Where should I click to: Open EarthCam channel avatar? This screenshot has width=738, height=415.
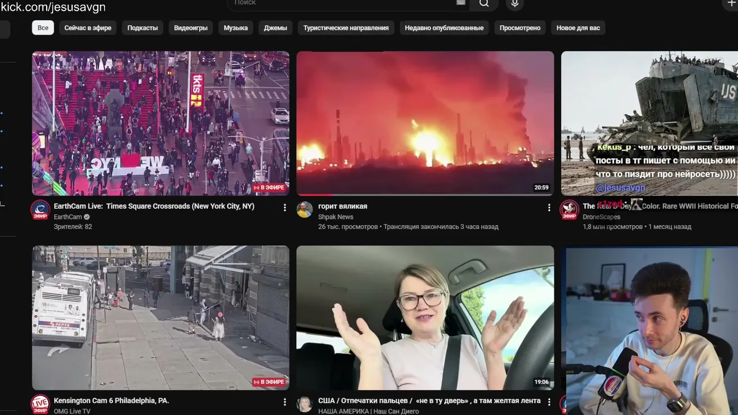[40, 210]
